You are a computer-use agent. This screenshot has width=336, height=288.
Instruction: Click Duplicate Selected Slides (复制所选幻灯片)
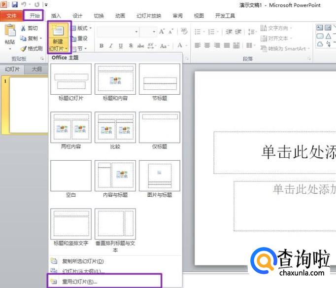(82, 261)
